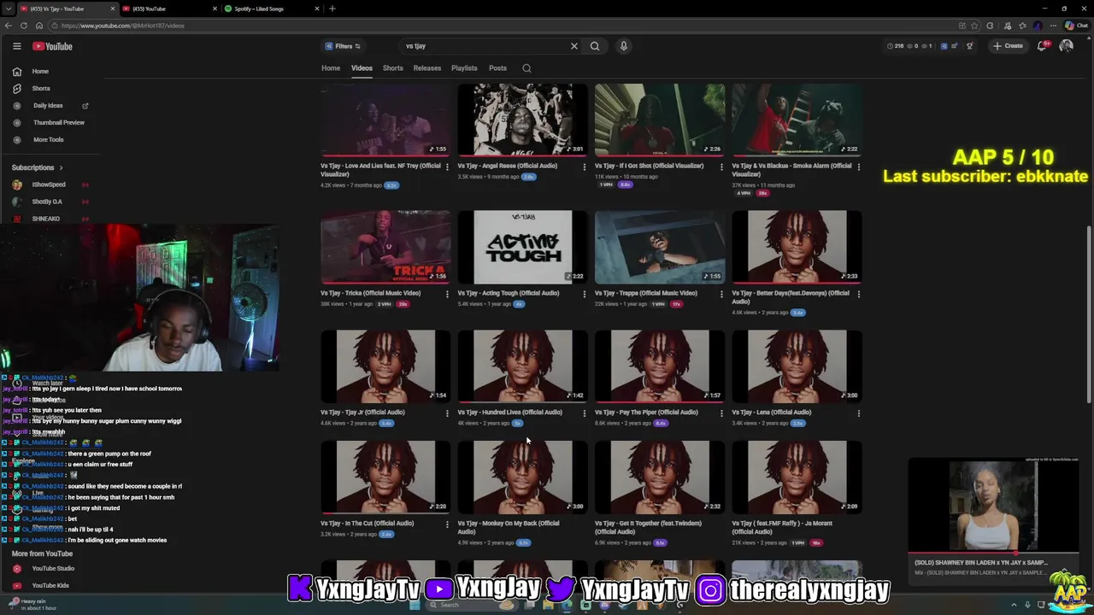Screen dimensions: 1094x615
Task: Open a new browser tab
Action: pyautogui.click(x=332, y=9)
